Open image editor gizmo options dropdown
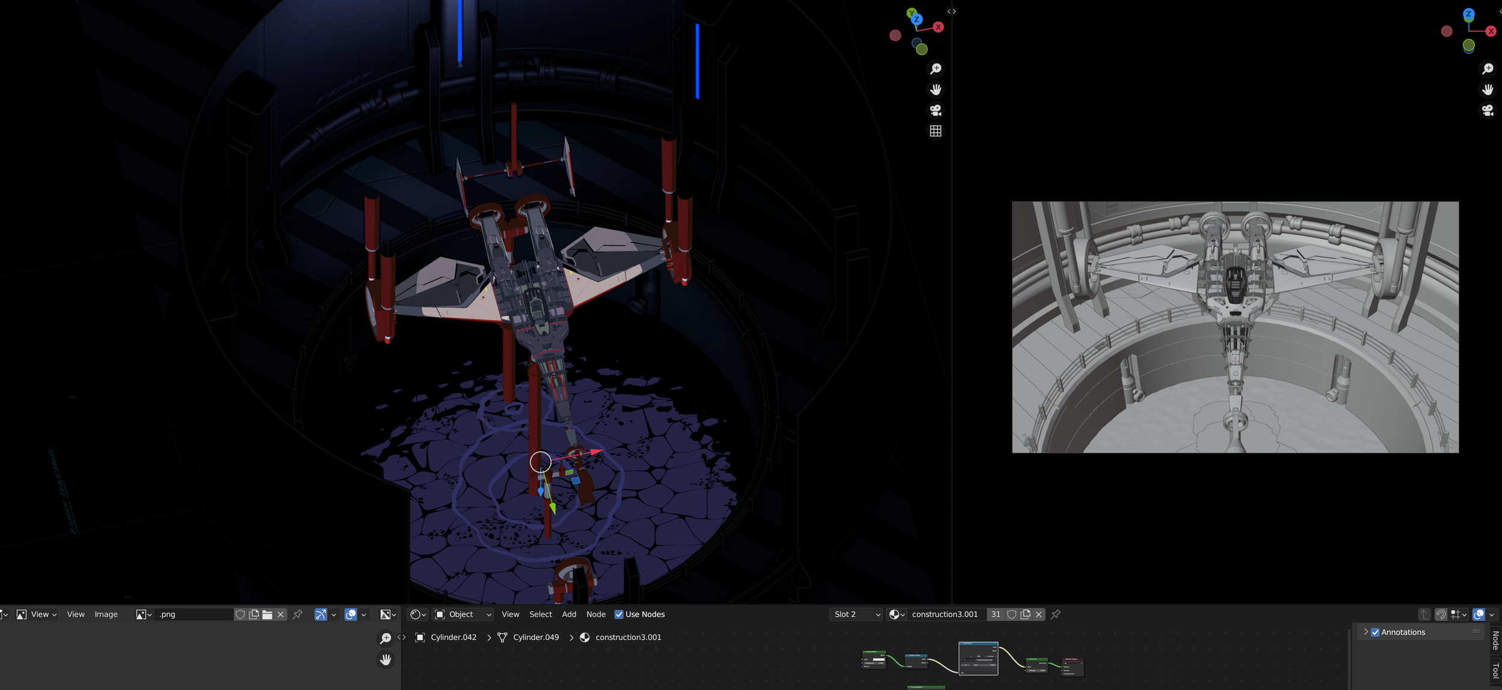The image size is (1502, 690). tap(333, 614)
